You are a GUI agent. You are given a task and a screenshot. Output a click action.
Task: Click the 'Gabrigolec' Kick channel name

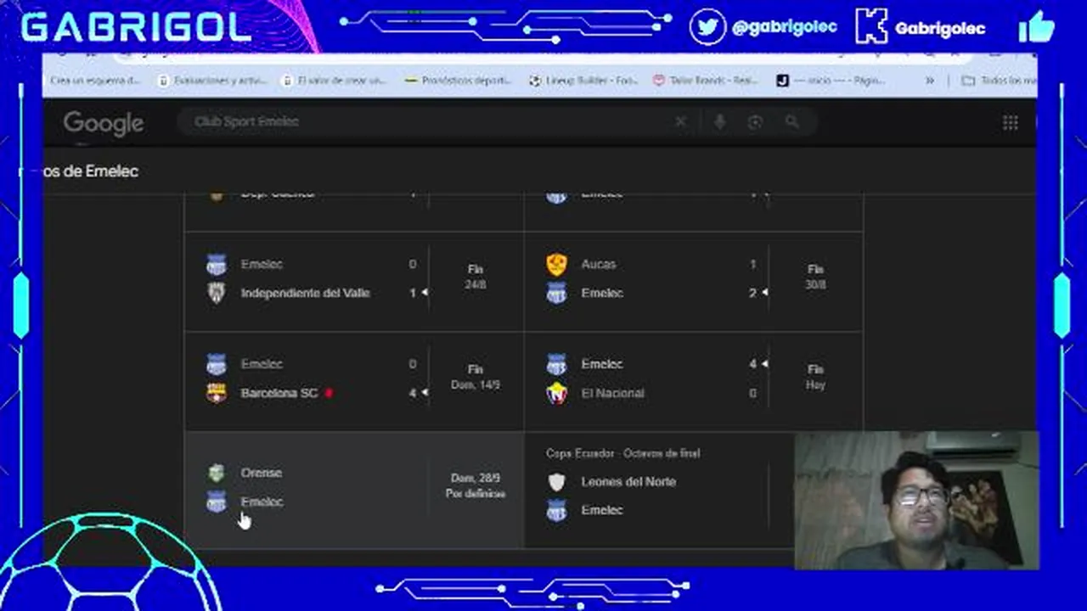pyautogui.click(x=939, y=28)
